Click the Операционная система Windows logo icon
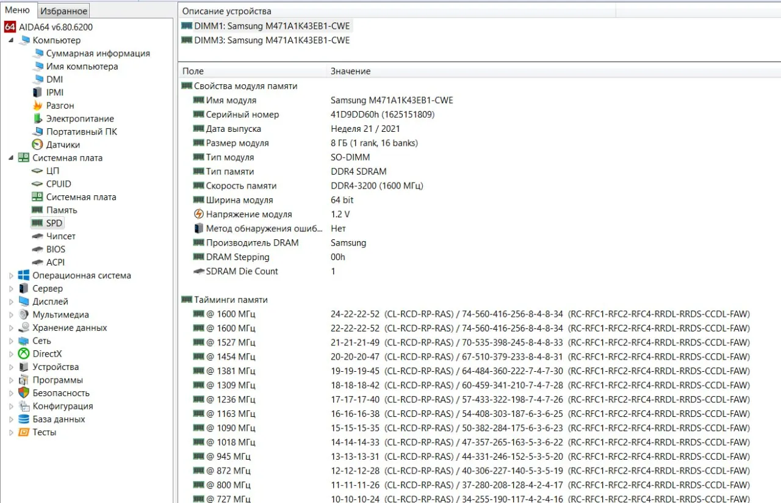 point(24,275)
